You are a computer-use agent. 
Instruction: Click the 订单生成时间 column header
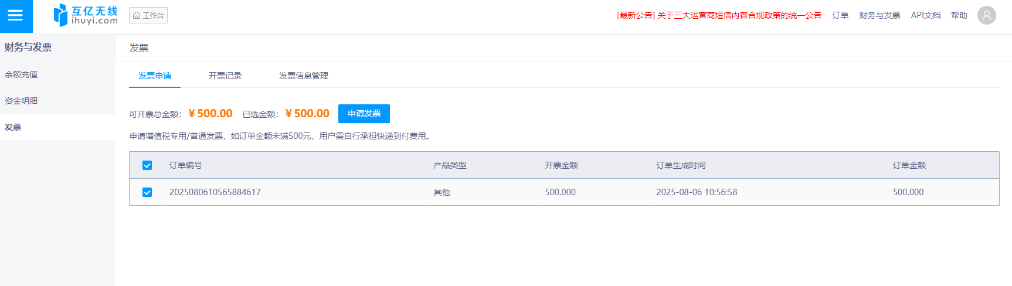pyautogui.click(x=681, y=165)
